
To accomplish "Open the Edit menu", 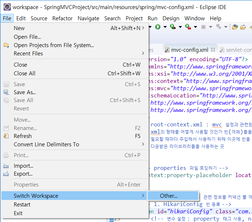I will point(21,18).
